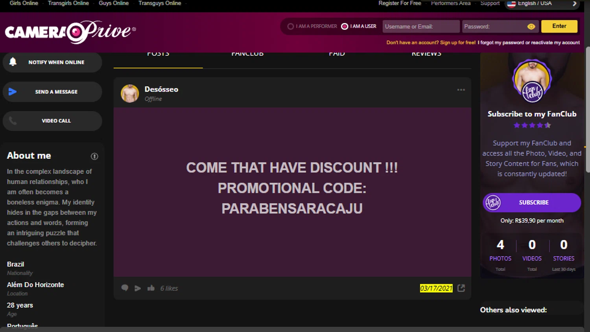Click Subscribe to my FanClub heading
This screenshot has width=590, height=332.
[x=532, y=114]
